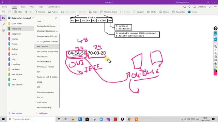Open the Draw tab
This screenshot has width=218, height=122.
click(x=23, y=7)
